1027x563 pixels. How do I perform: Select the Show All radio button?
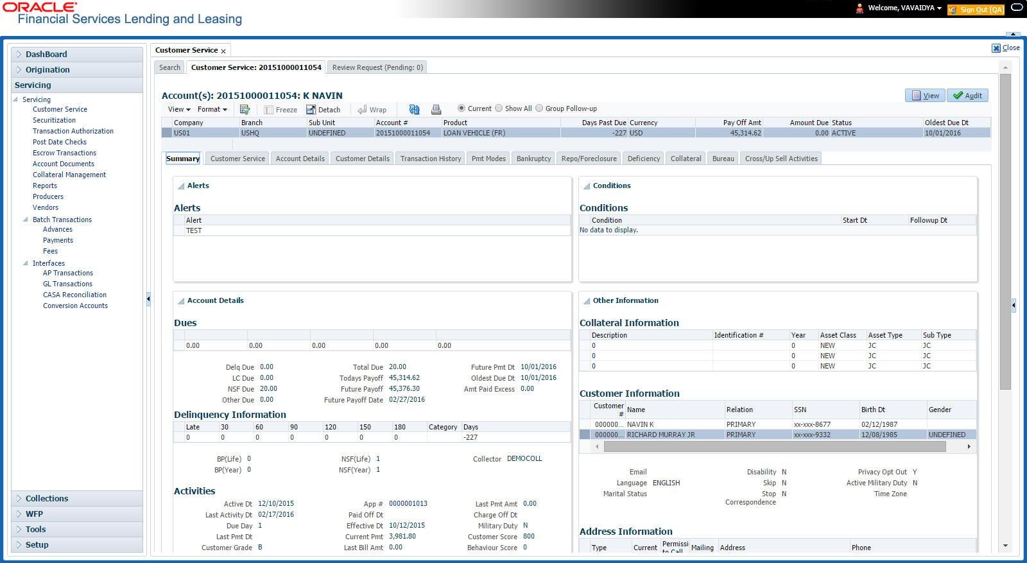pos(499,108)
